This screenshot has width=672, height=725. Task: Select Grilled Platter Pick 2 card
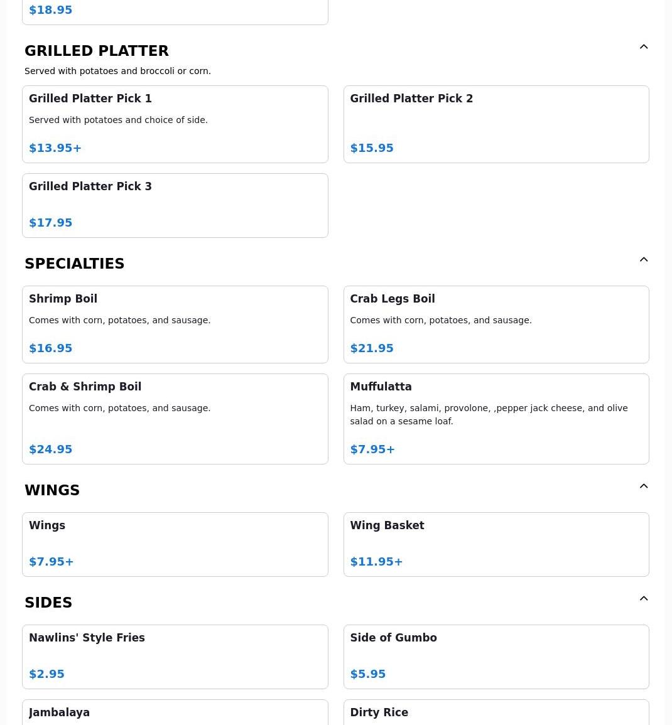click(496, 124)
